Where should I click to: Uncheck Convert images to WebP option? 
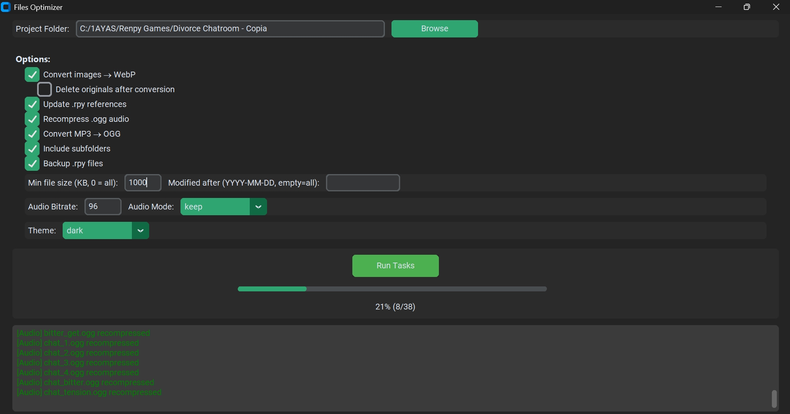click(x=32, y=75)
